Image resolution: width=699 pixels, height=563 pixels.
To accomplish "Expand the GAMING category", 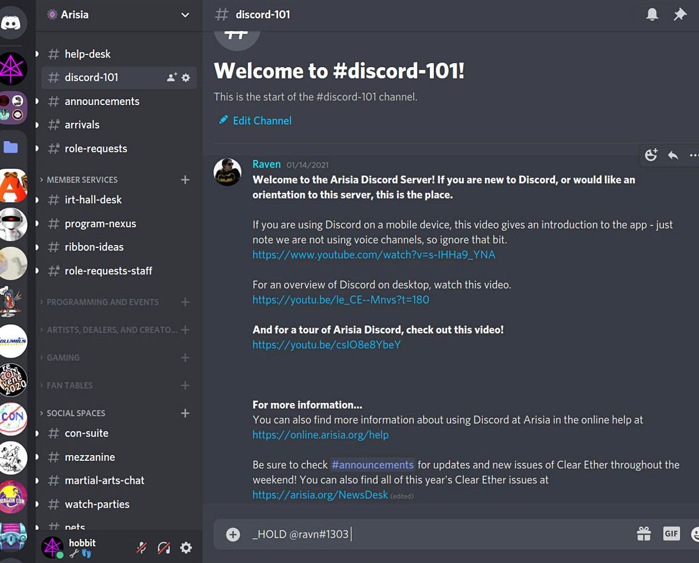I will point(63,358).
